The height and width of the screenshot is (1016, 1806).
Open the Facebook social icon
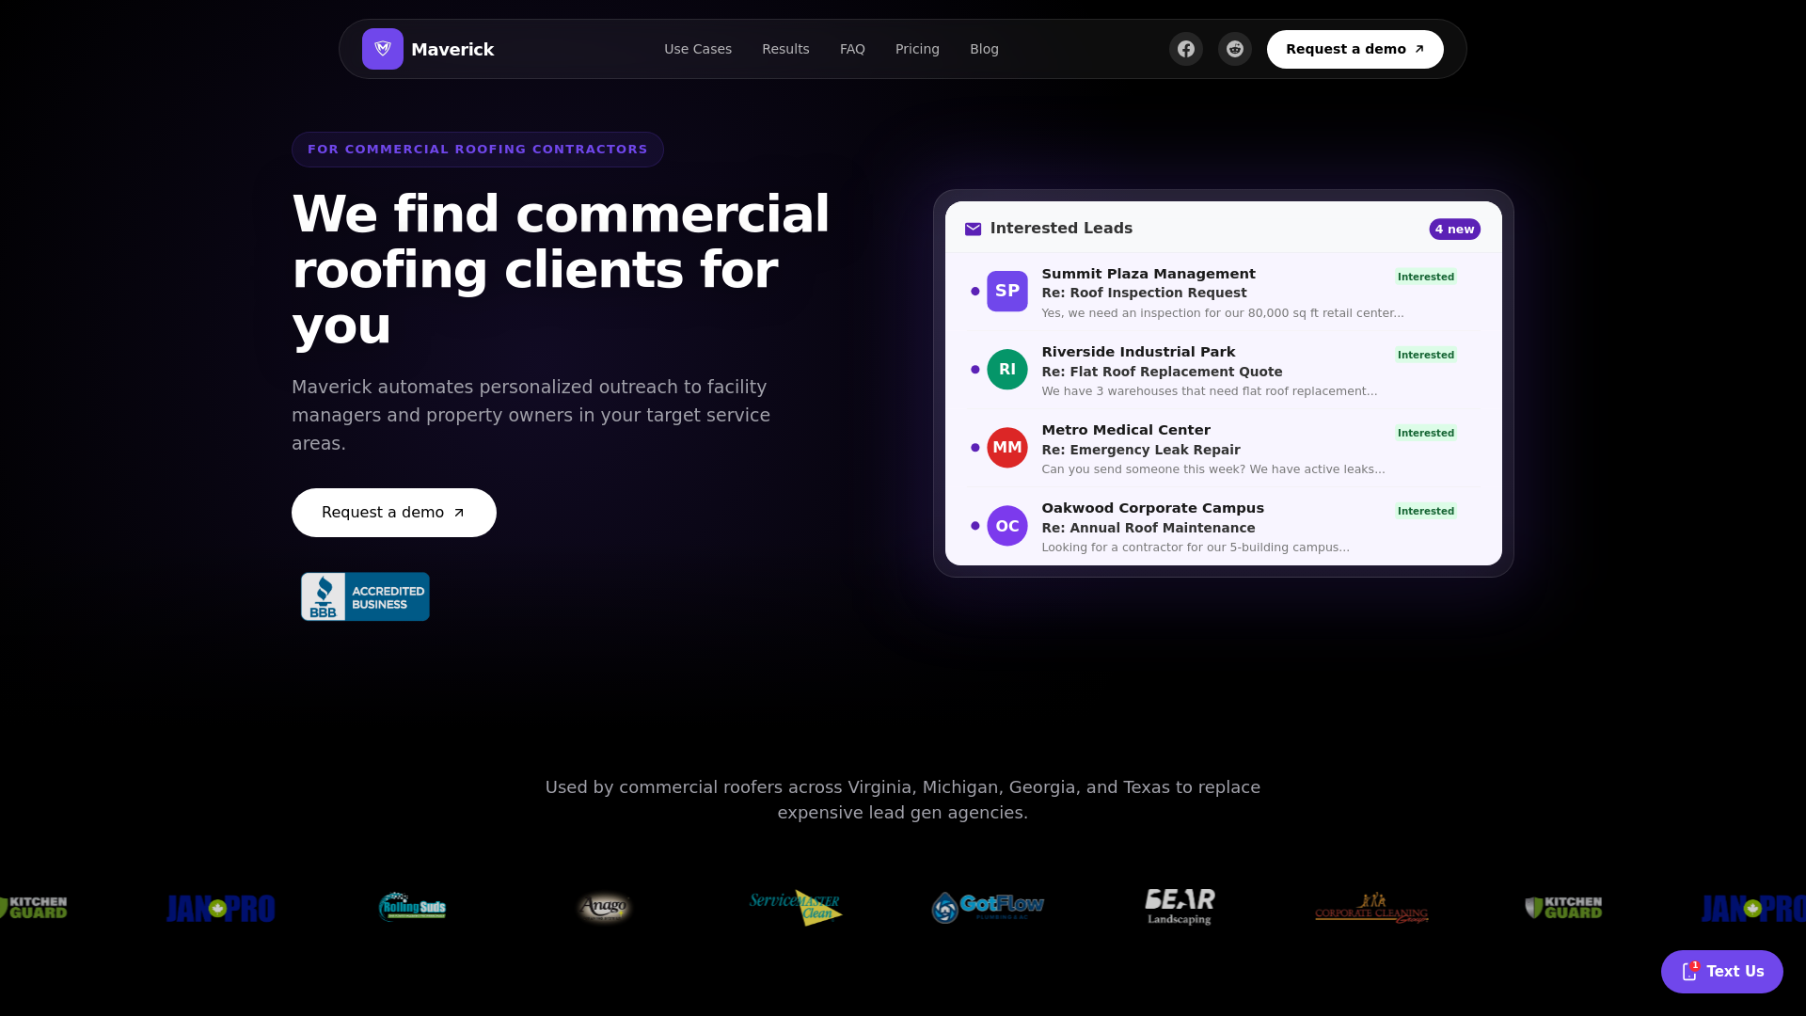(1186, 49)
